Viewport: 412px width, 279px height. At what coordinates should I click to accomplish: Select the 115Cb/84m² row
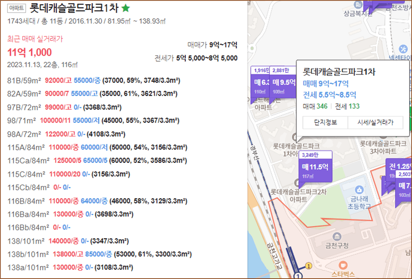click(x=39, y=187)
